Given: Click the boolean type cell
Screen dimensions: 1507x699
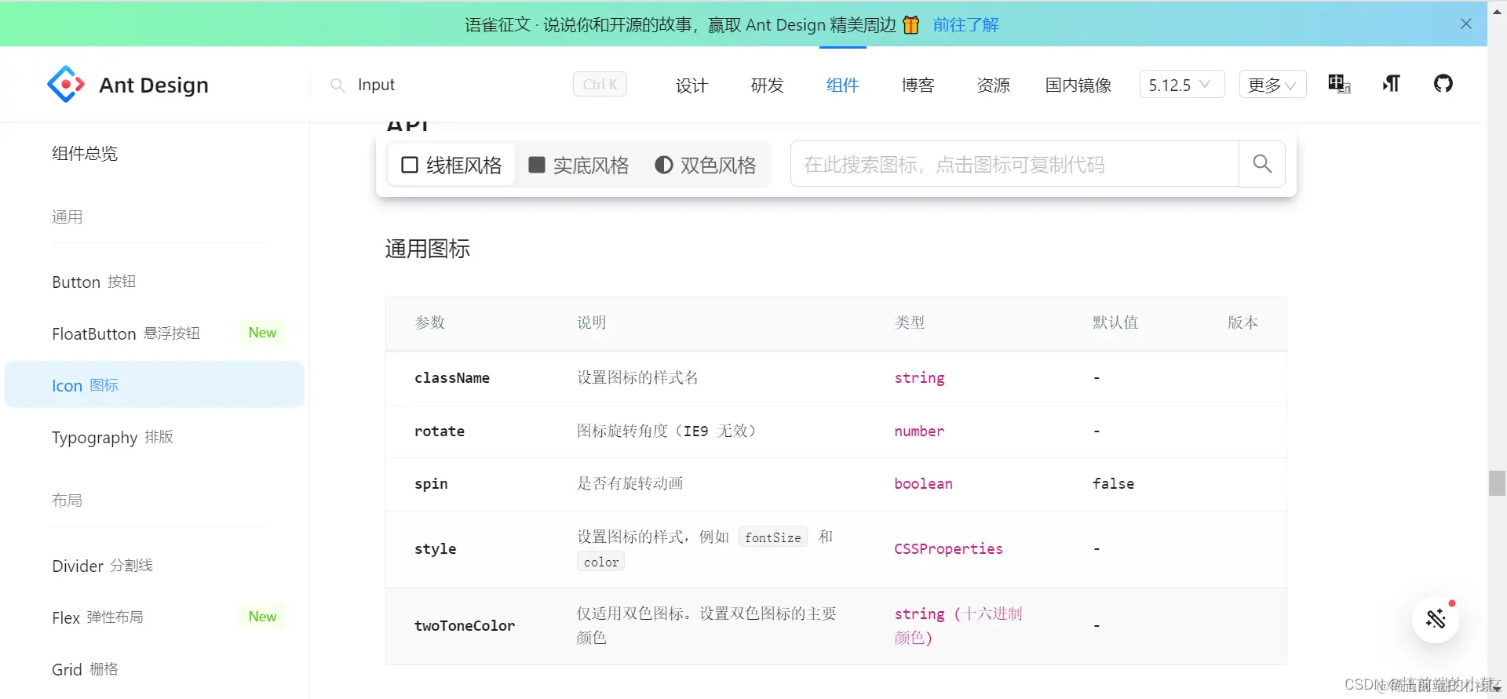Looking at the screenshot, I should [x=923, y=484].
